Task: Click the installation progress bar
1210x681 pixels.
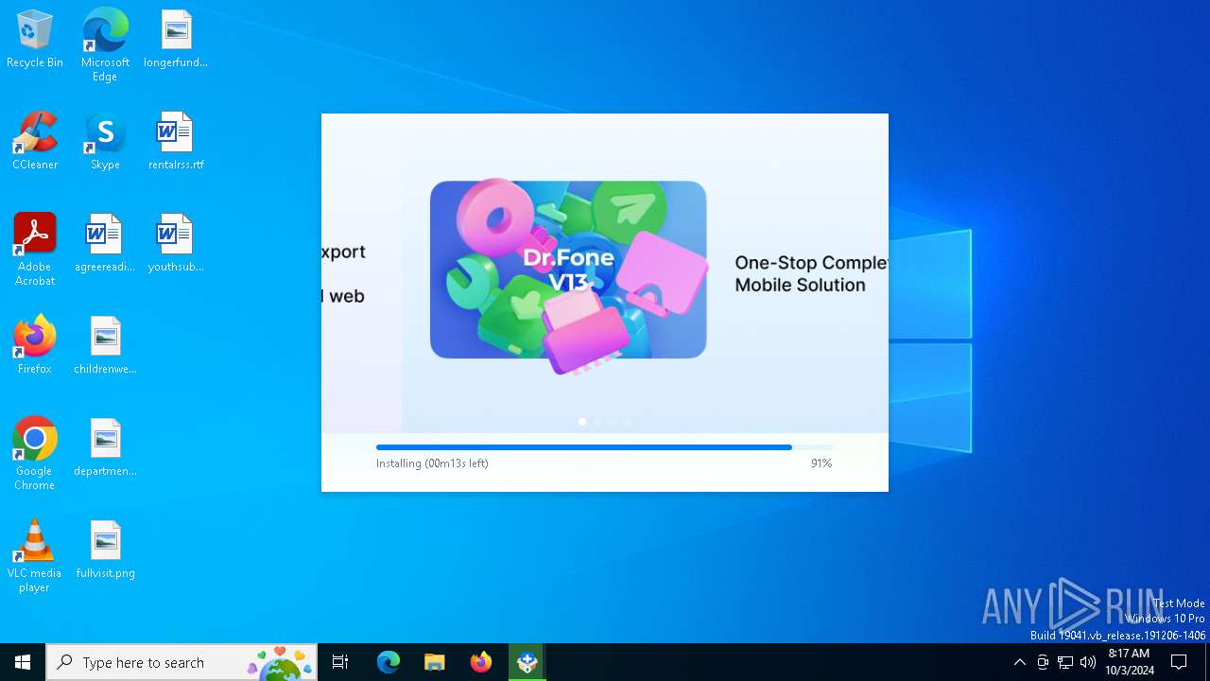Action: (x=605, y=447)
